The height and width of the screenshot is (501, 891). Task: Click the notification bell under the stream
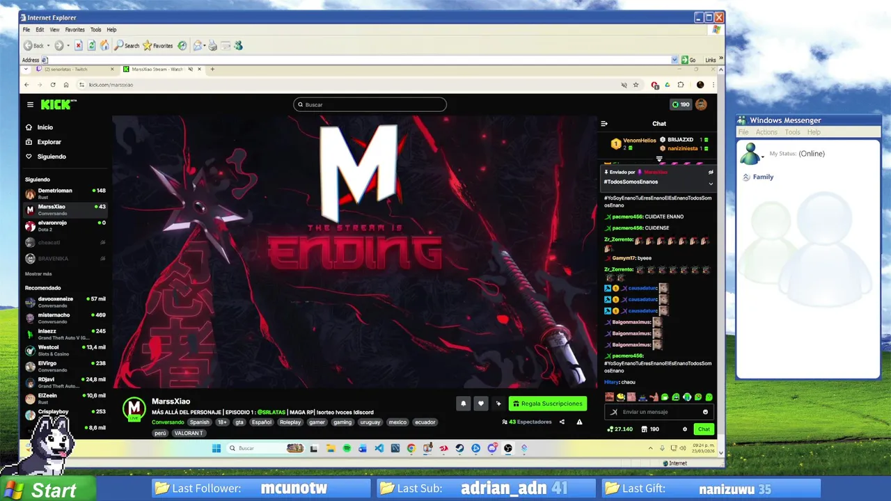pos(463,404)
